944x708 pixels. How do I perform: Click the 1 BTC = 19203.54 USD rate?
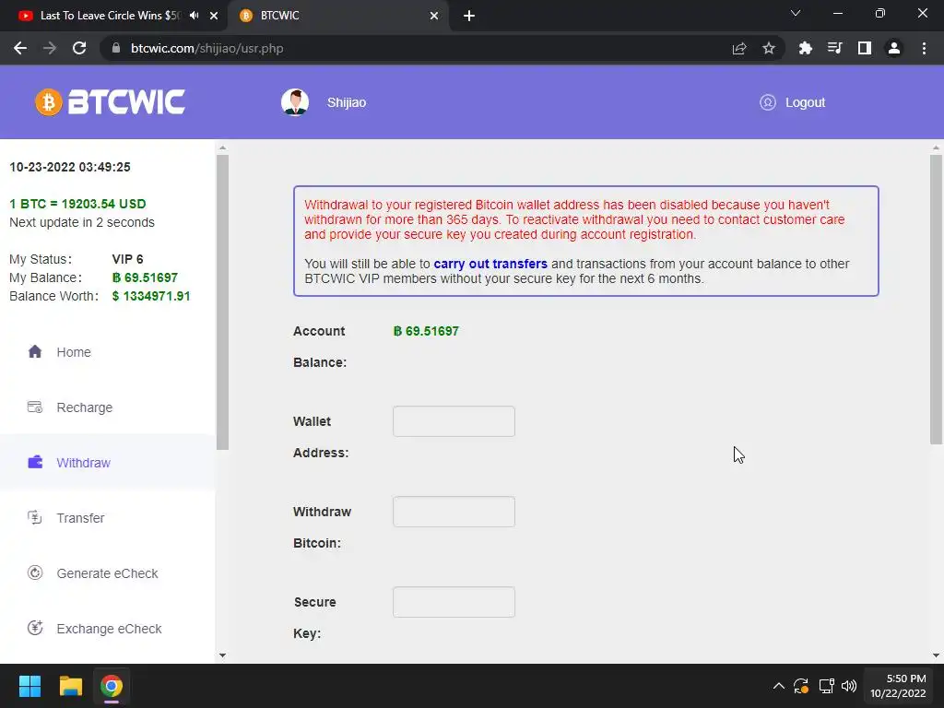[x=77, y=204]
